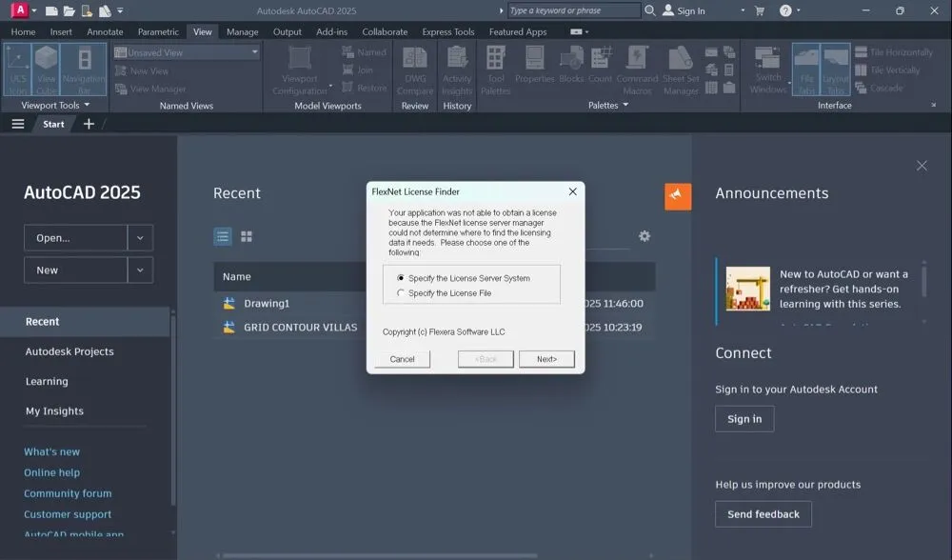Switch recent files to list view
Screen dimensions: 952x560
tap(223, 236)
